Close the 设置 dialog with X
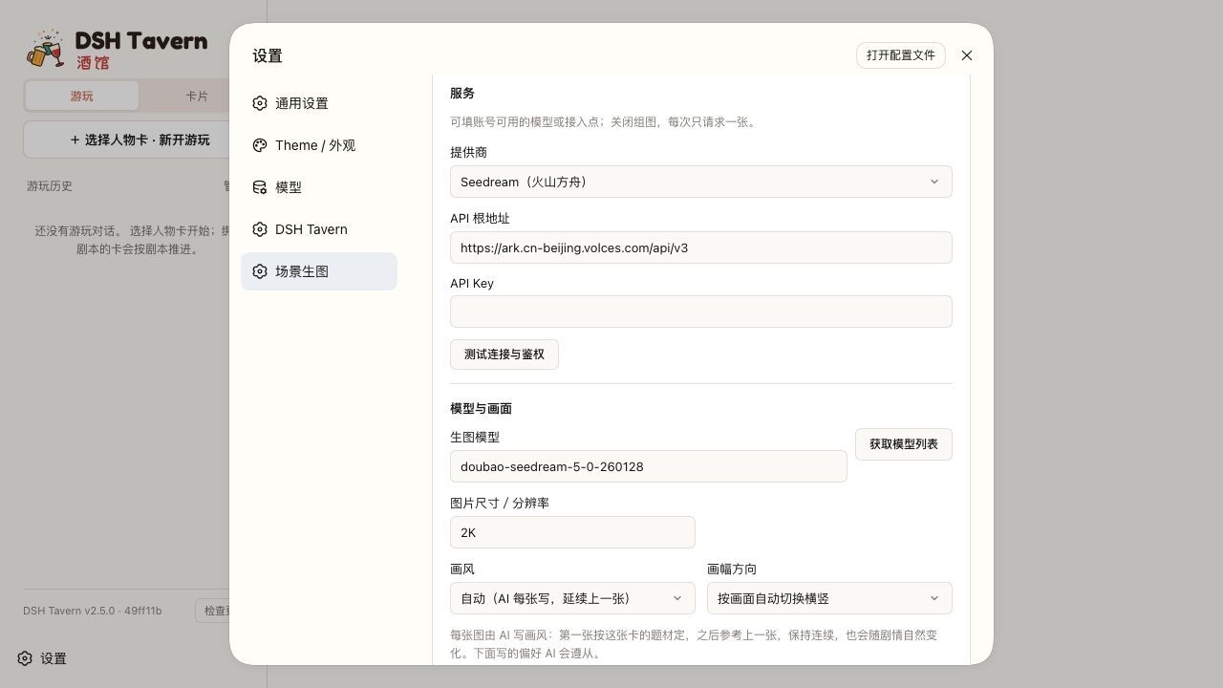1223x688 pixels. pos(967,55)
